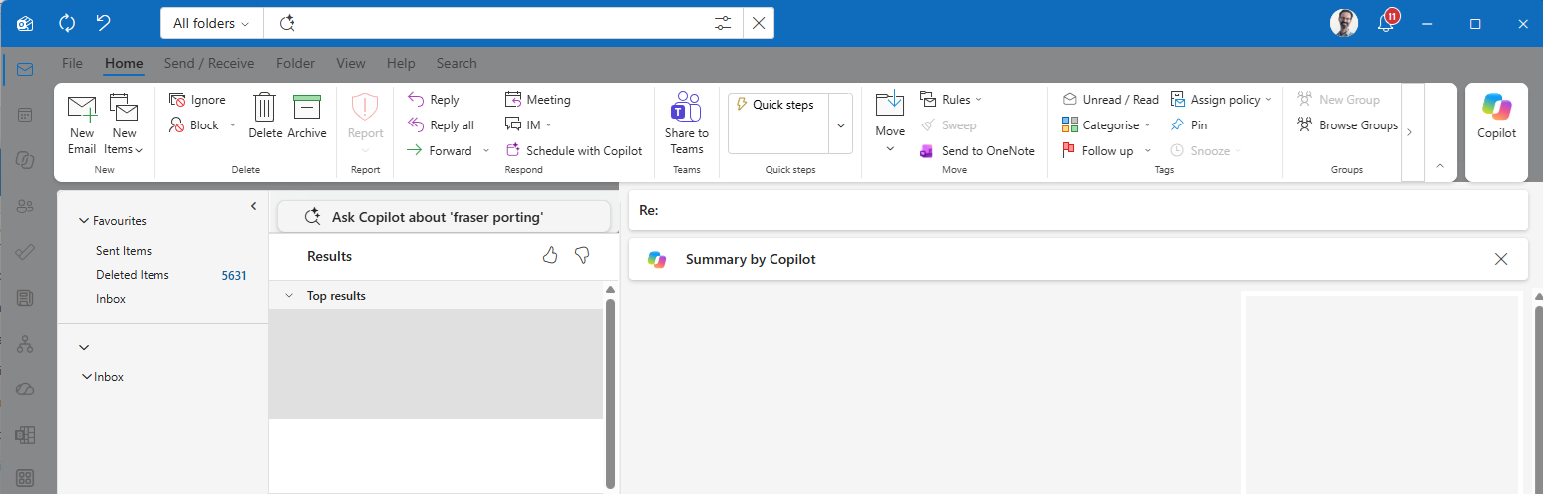
Task: Create a New Email
Action: tap(82, 124)
